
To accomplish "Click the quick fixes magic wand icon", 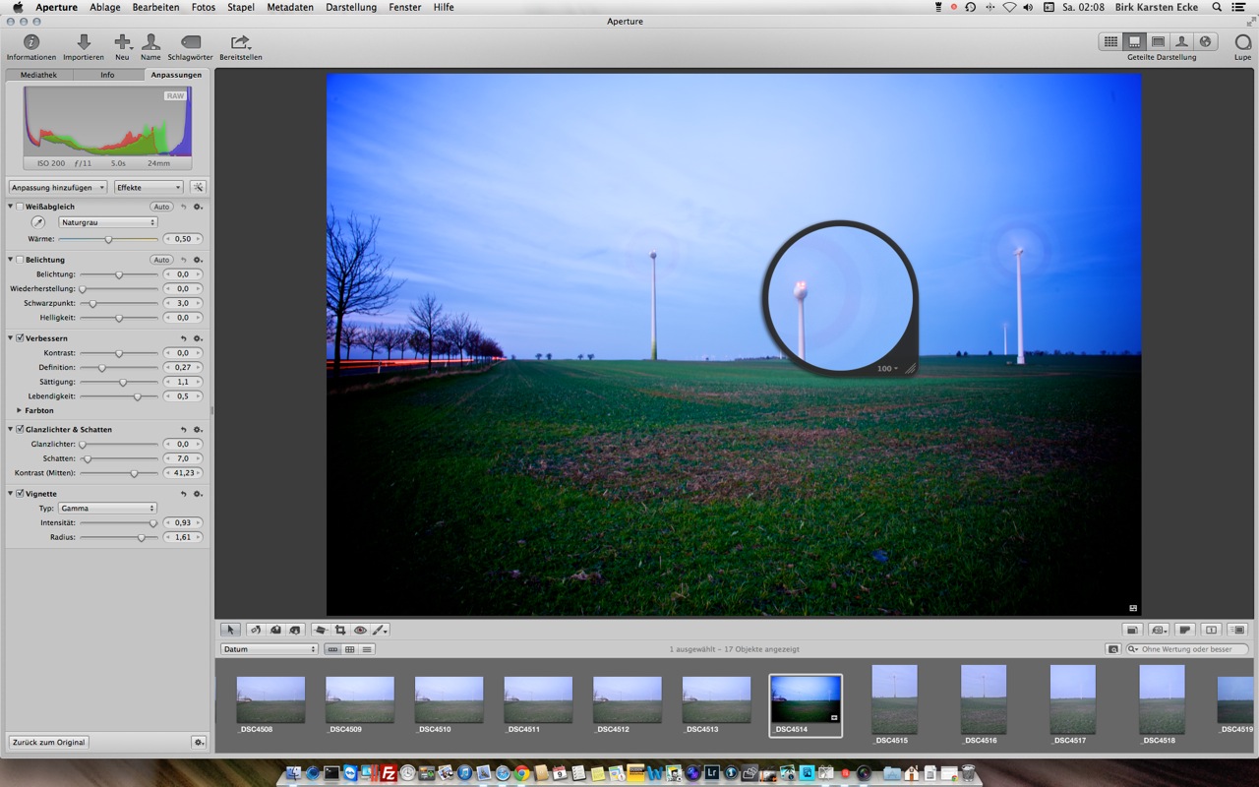I will [x=198, y=187].
